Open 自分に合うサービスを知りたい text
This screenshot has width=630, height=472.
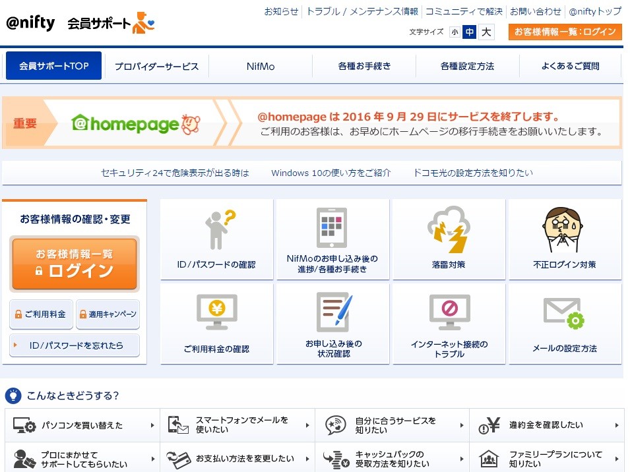tap(395, 425)
